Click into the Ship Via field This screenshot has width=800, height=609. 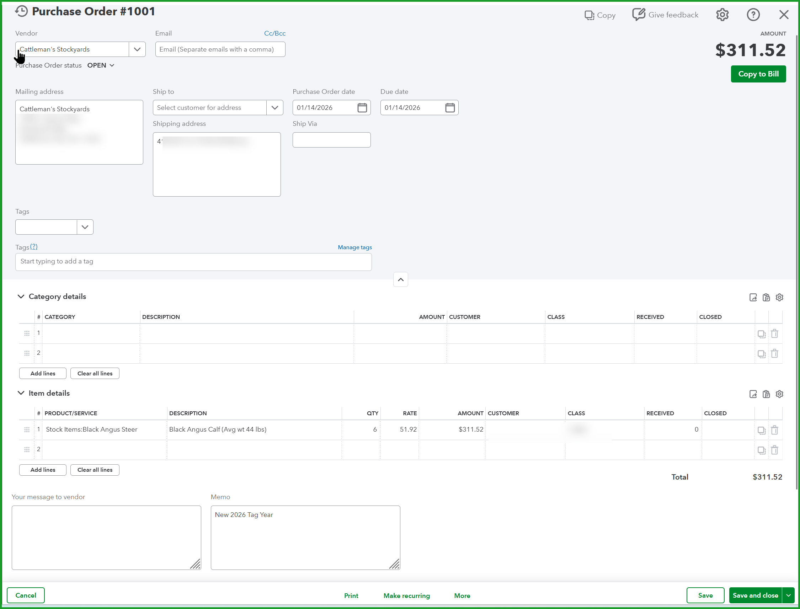331,140
